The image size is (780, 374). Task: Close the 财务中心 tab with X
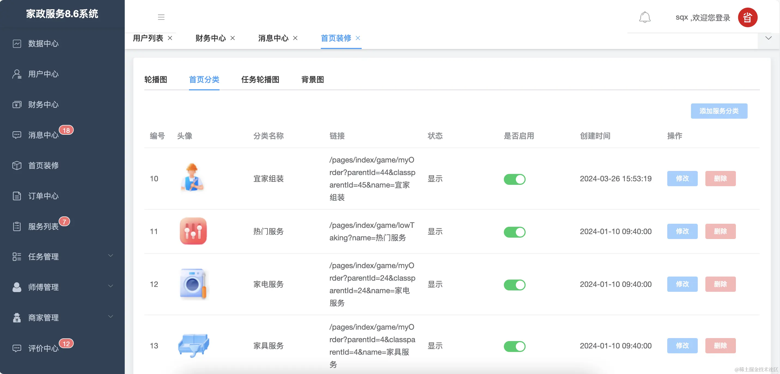pyautogui.click(x=233, y=38)
